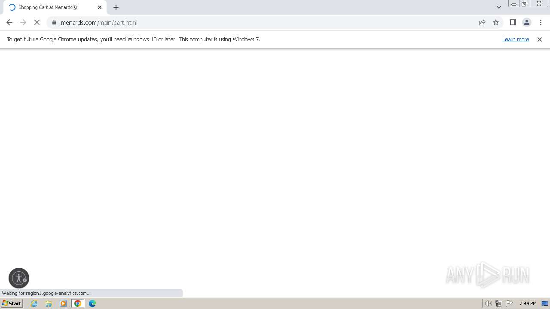
Task: Open the Windows Start menu
Action: point(12,303)
